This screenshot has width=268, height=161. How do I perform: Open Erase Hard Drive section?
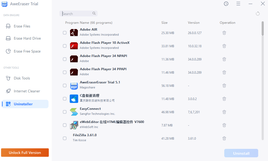25,38
